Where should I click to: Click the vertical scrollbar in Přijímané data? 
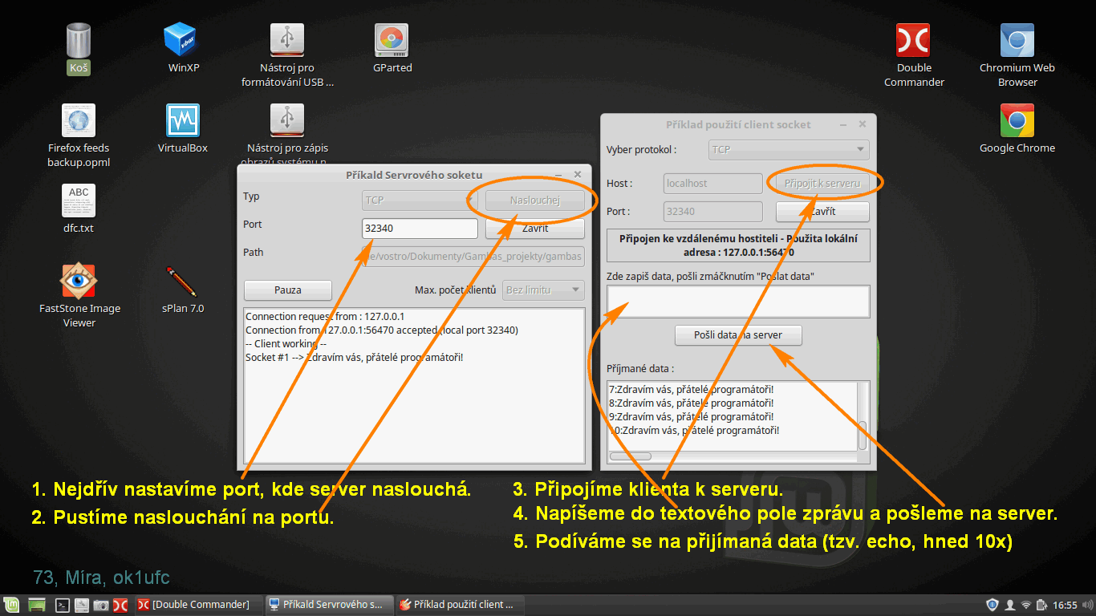(863, 434)
